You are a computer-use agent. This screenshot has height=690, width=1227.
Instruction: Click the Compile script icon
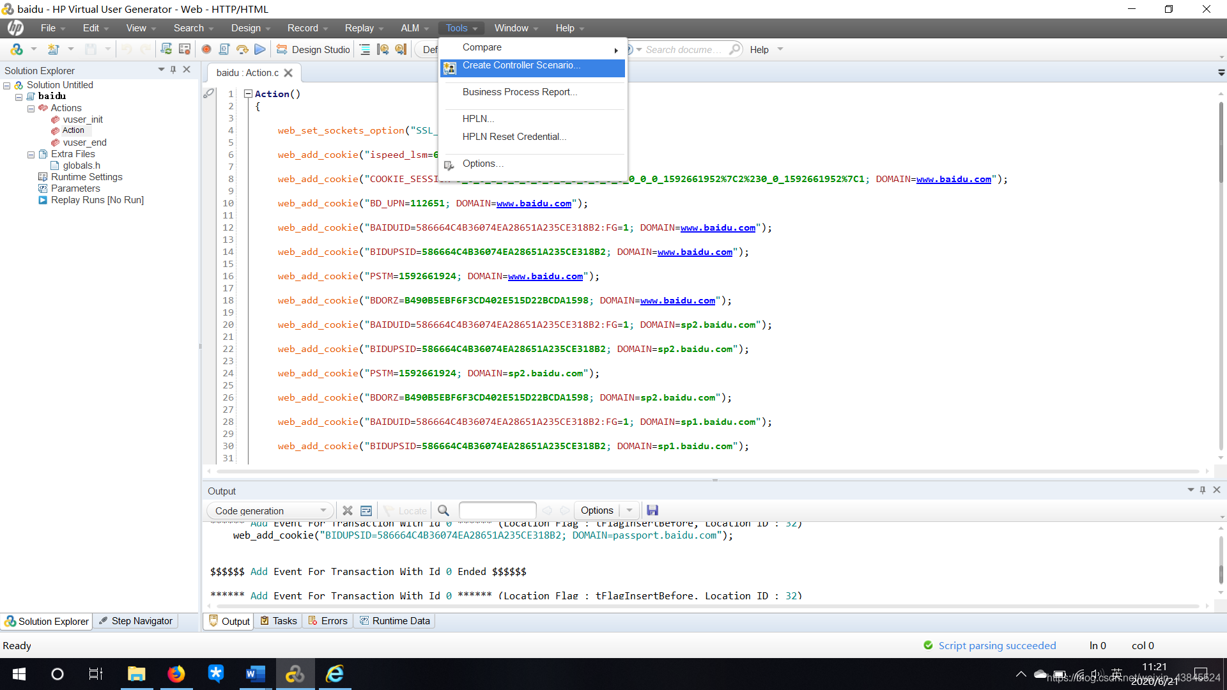[x=224, y=49]
